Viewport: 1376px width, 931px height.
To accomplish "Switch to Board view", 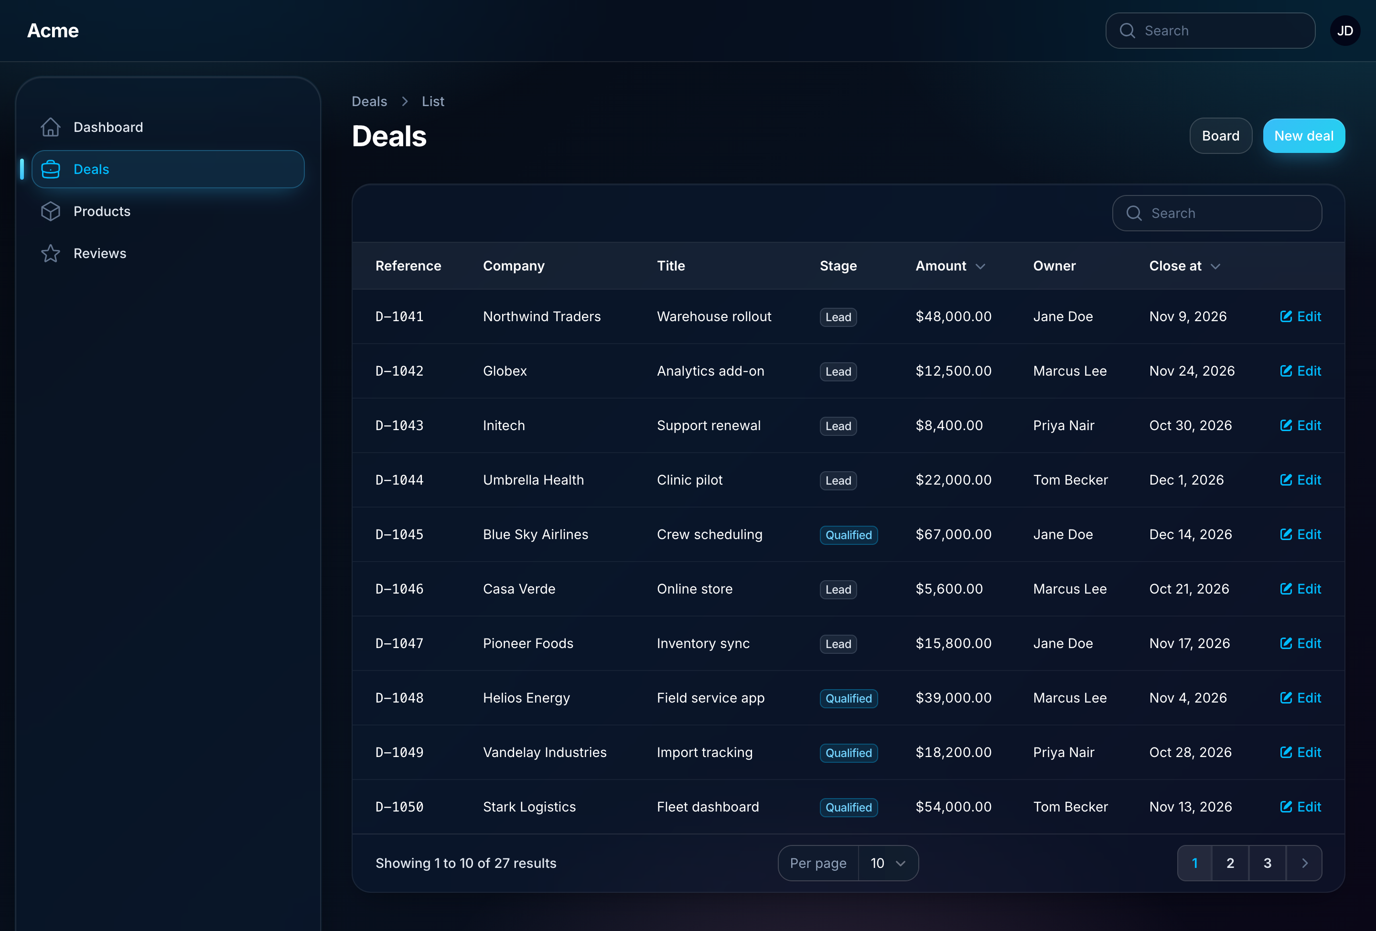I will pos(1221,136).
